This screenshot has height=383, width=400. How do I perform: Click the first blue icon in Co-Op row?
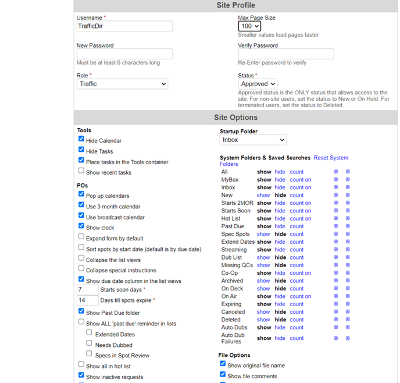click(335, 272)
